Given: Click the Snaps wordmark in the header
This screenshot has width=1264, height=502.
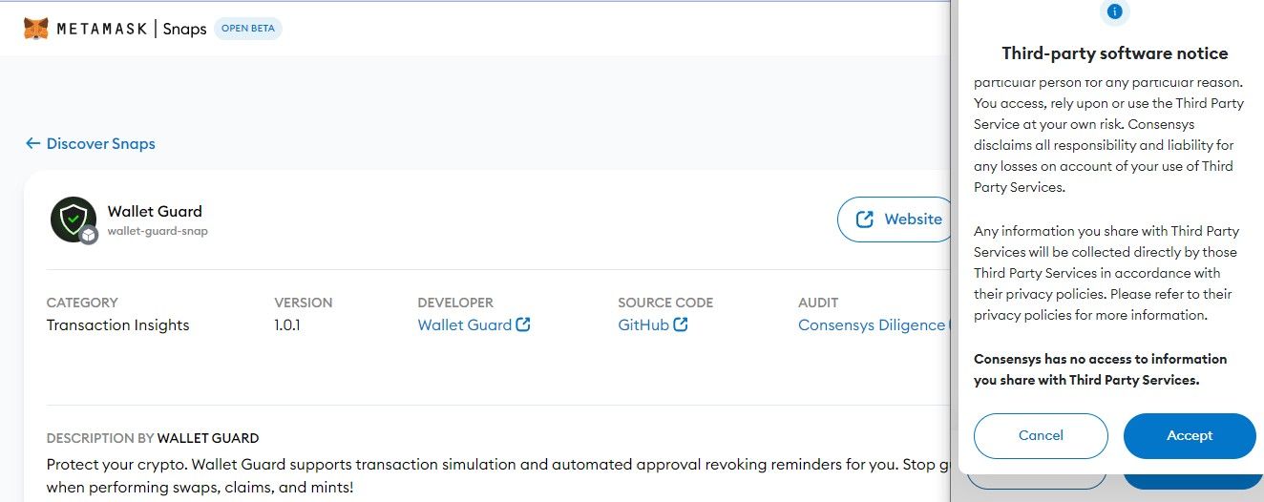Looking at the screenshot, I should 184,29.
